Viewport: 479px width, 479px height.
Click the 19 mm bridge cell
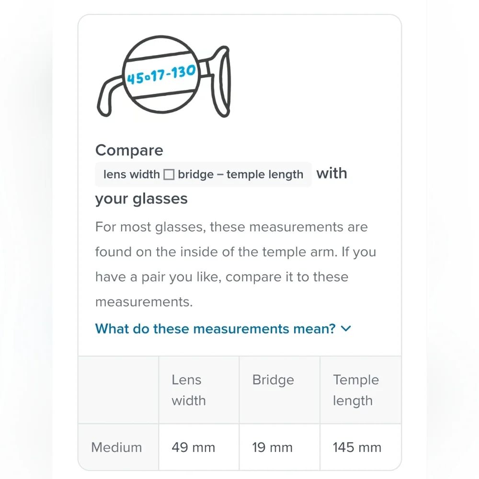[x=273, y=447]
